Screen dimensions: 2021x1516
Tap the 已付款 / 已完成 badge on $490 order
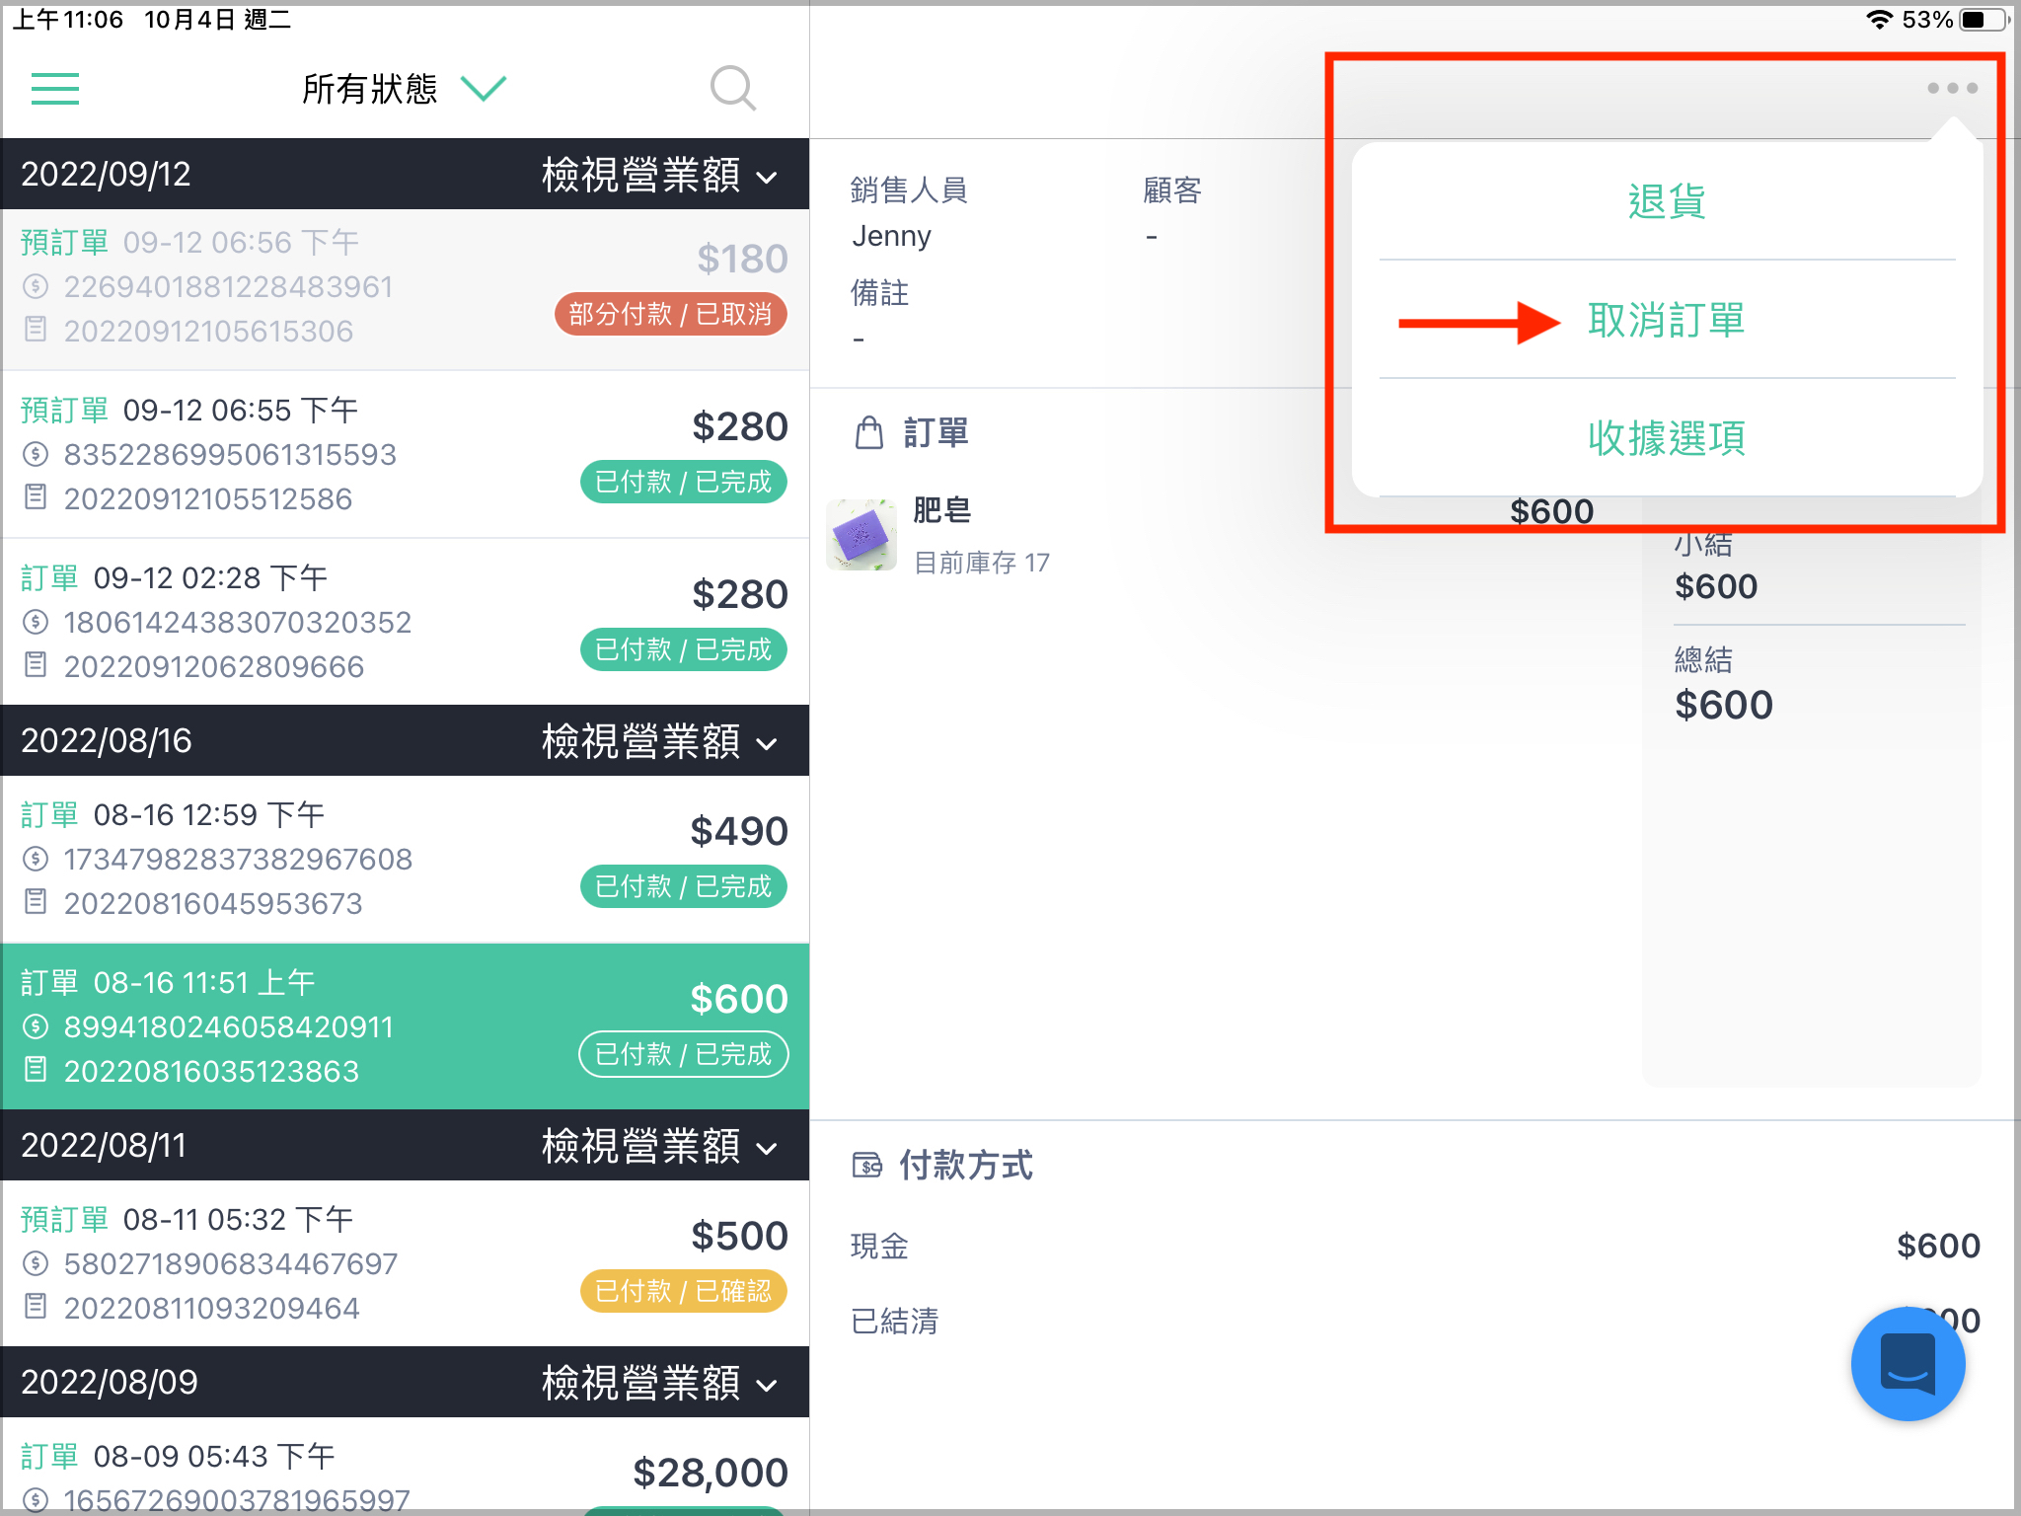coord(683,886)
